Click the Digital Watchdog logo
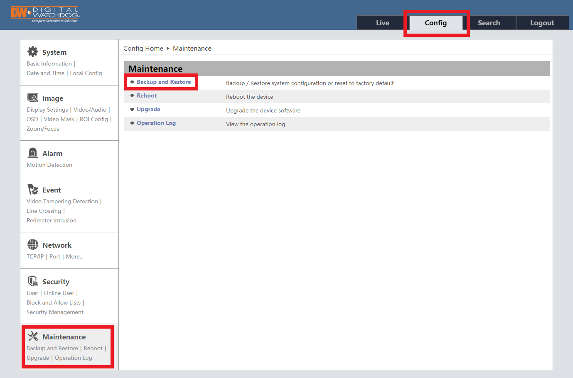Screen dimensions: 573x378 [45, 14]
